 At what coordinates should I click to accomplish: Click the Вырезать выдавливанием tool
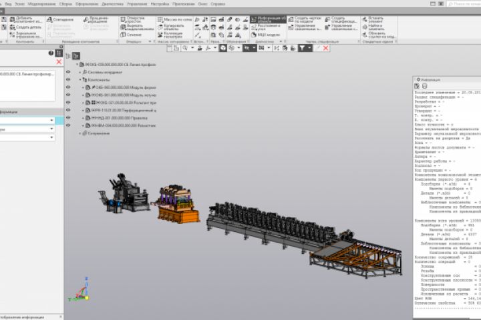pos(137,27)
